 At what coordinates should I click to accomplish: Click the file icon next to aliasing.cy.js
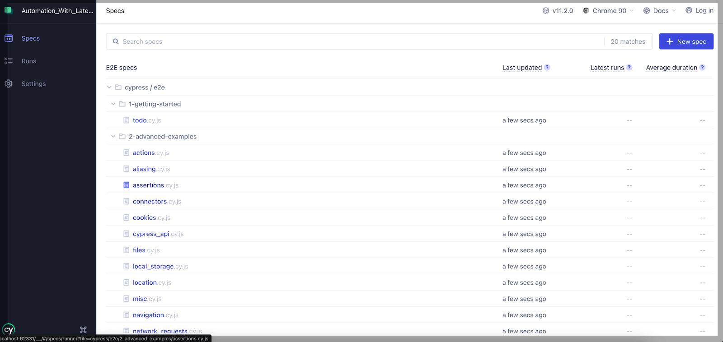127,169
